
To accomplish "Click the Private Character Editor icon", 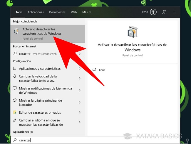I will pyautogui.click(x=15, y=112).
